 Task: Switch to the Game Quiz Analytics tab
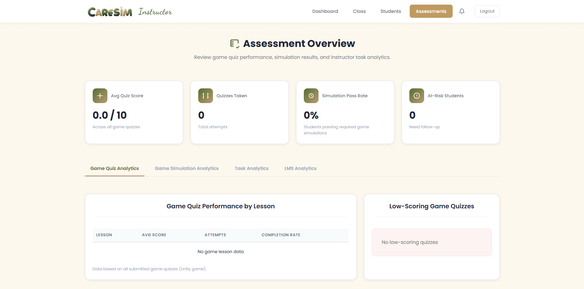point(114,168)
